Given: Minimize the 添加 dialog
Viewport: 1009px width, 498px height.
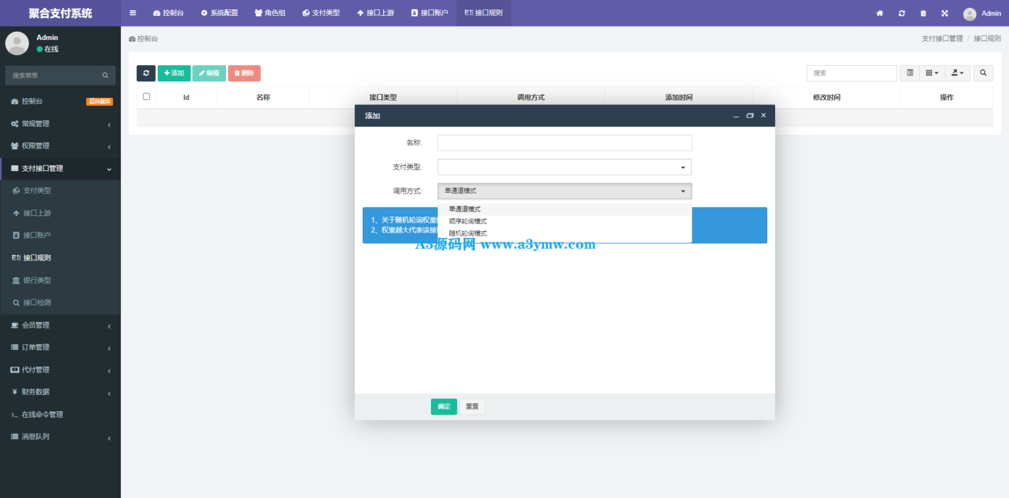Looking at the screenshot, I should (736, 116).
